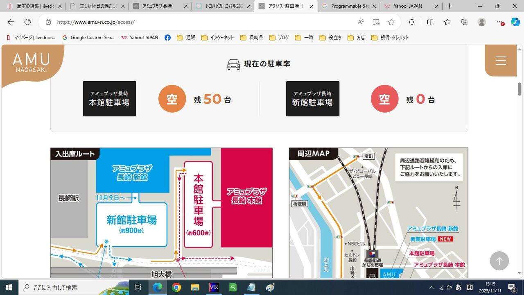Screen dimensions: 524x295
Task: Go back to the previous page
Action: point(11,22)
